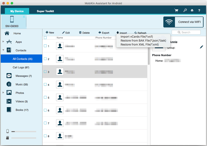Switch to the My Device tab
Screen dimensions: 207x146
[17, 11]
